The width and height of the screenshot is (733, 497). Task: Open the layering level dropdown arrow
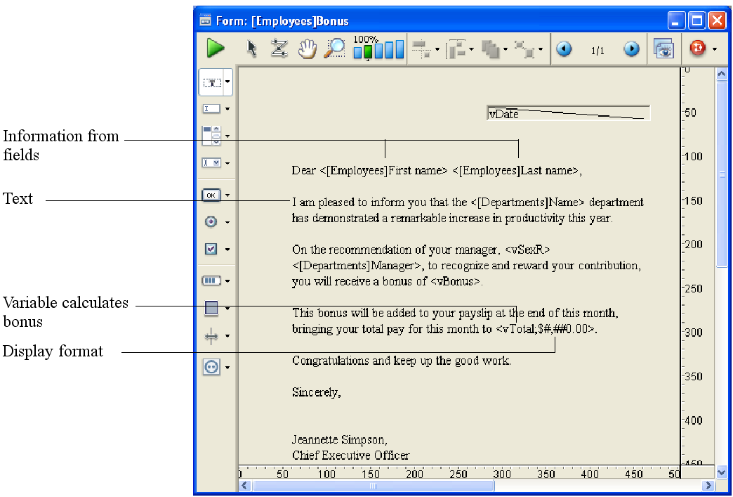pyautogui.click(x=506, y=49)
